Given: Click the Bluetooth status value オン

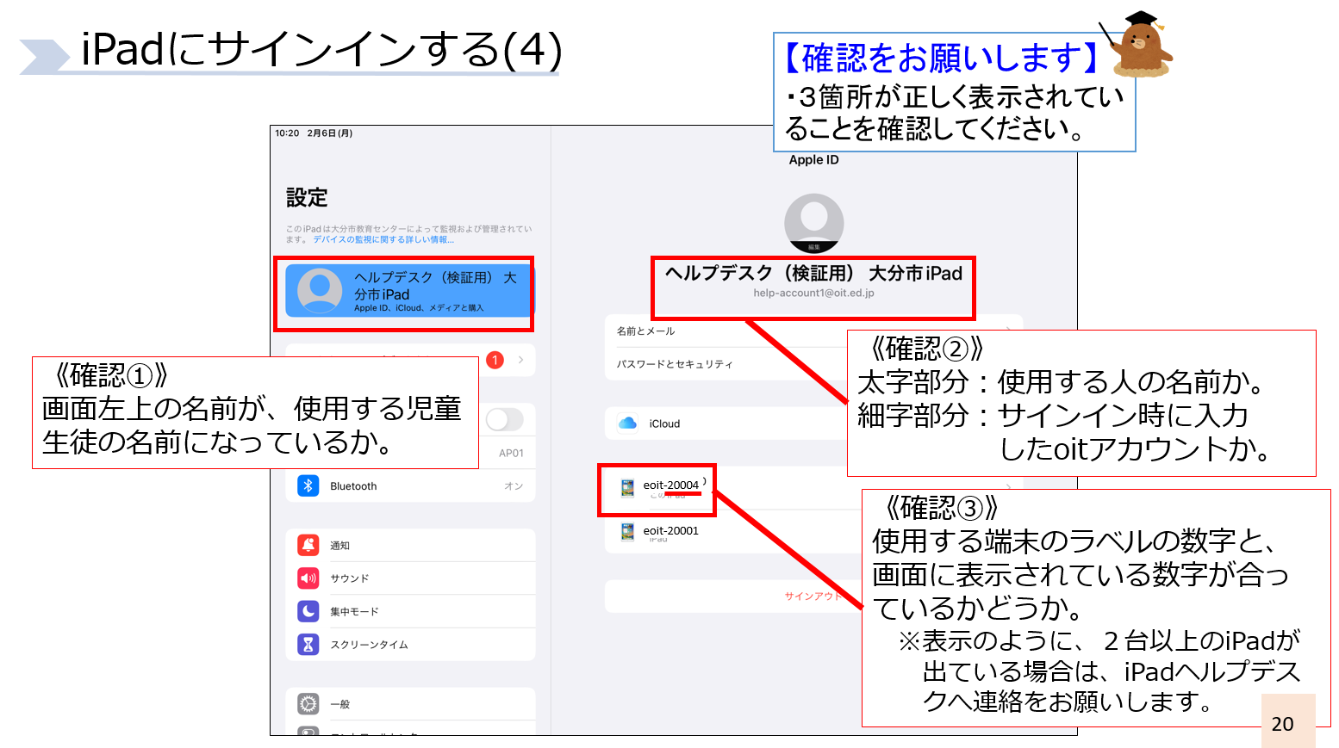Looking at the screenshot, I should click(x=514, y=486).
